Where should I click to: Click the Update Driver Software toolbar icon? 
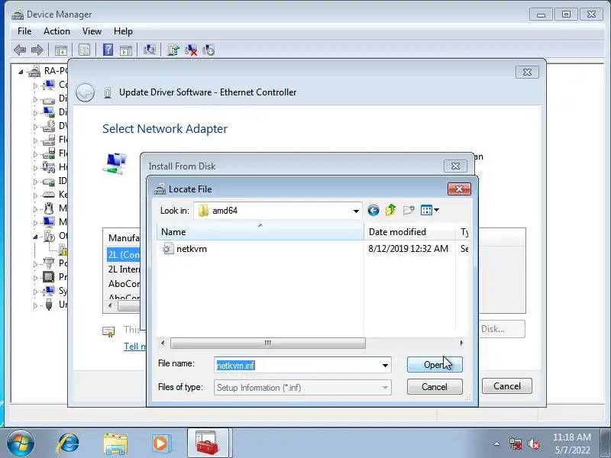(173, 50)
